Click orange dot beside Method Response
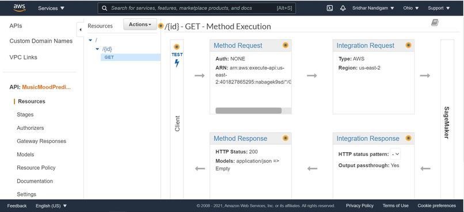This screenshot has width=464, height=212. coord(286,138)
